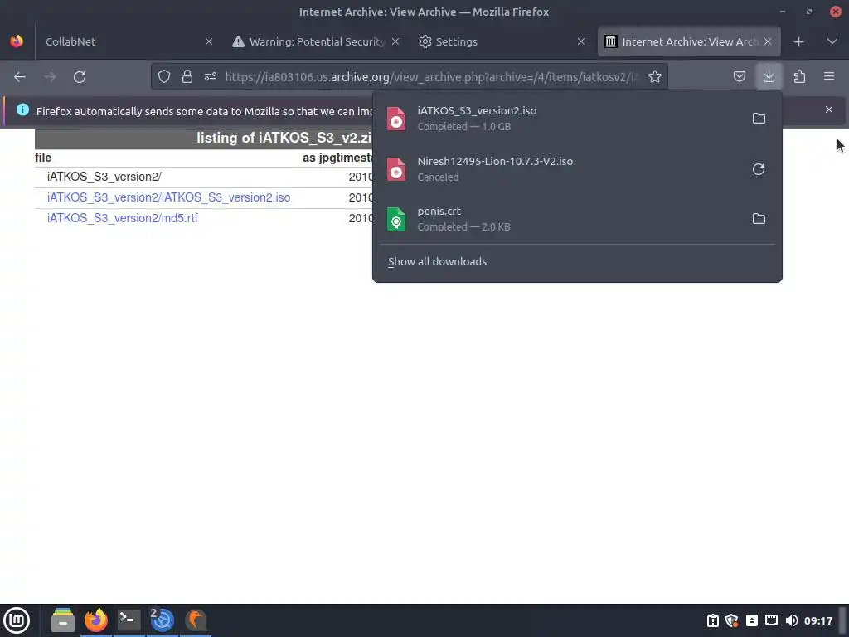Open the Extensions puzzle icon
The image size is (849, 637).
coord(800,77)
